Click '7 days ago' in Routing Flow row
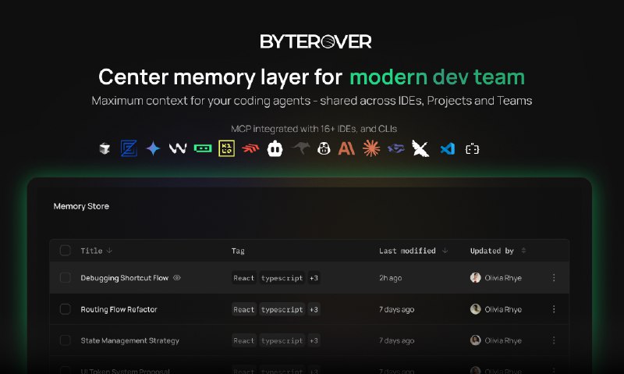The height and width of the screenshot is (374, 624). [396, 309]
